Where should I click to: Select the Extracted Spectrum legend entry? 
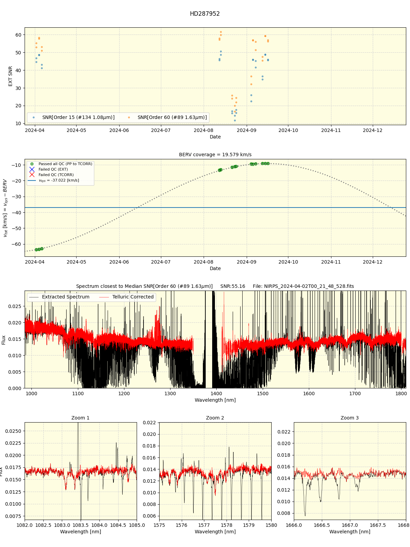[x=59, y=297]
